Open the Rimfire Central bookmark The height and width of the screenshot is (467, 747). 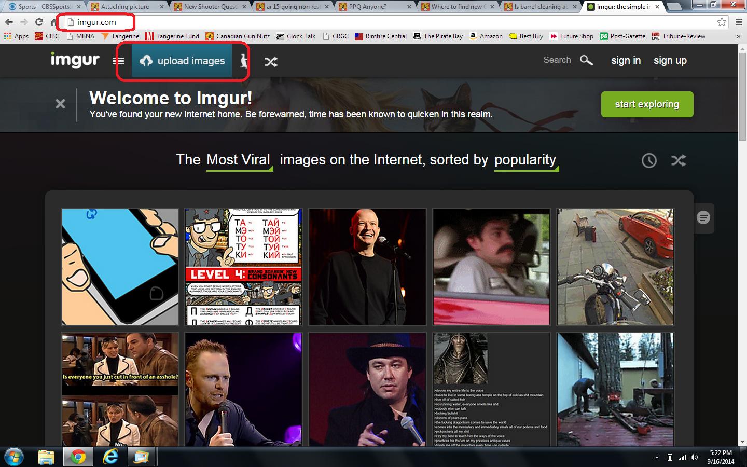point(381,36)
